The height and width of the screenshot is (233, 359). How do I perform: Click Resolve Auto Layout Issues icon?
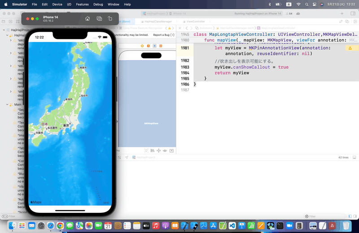click(165, 151)
